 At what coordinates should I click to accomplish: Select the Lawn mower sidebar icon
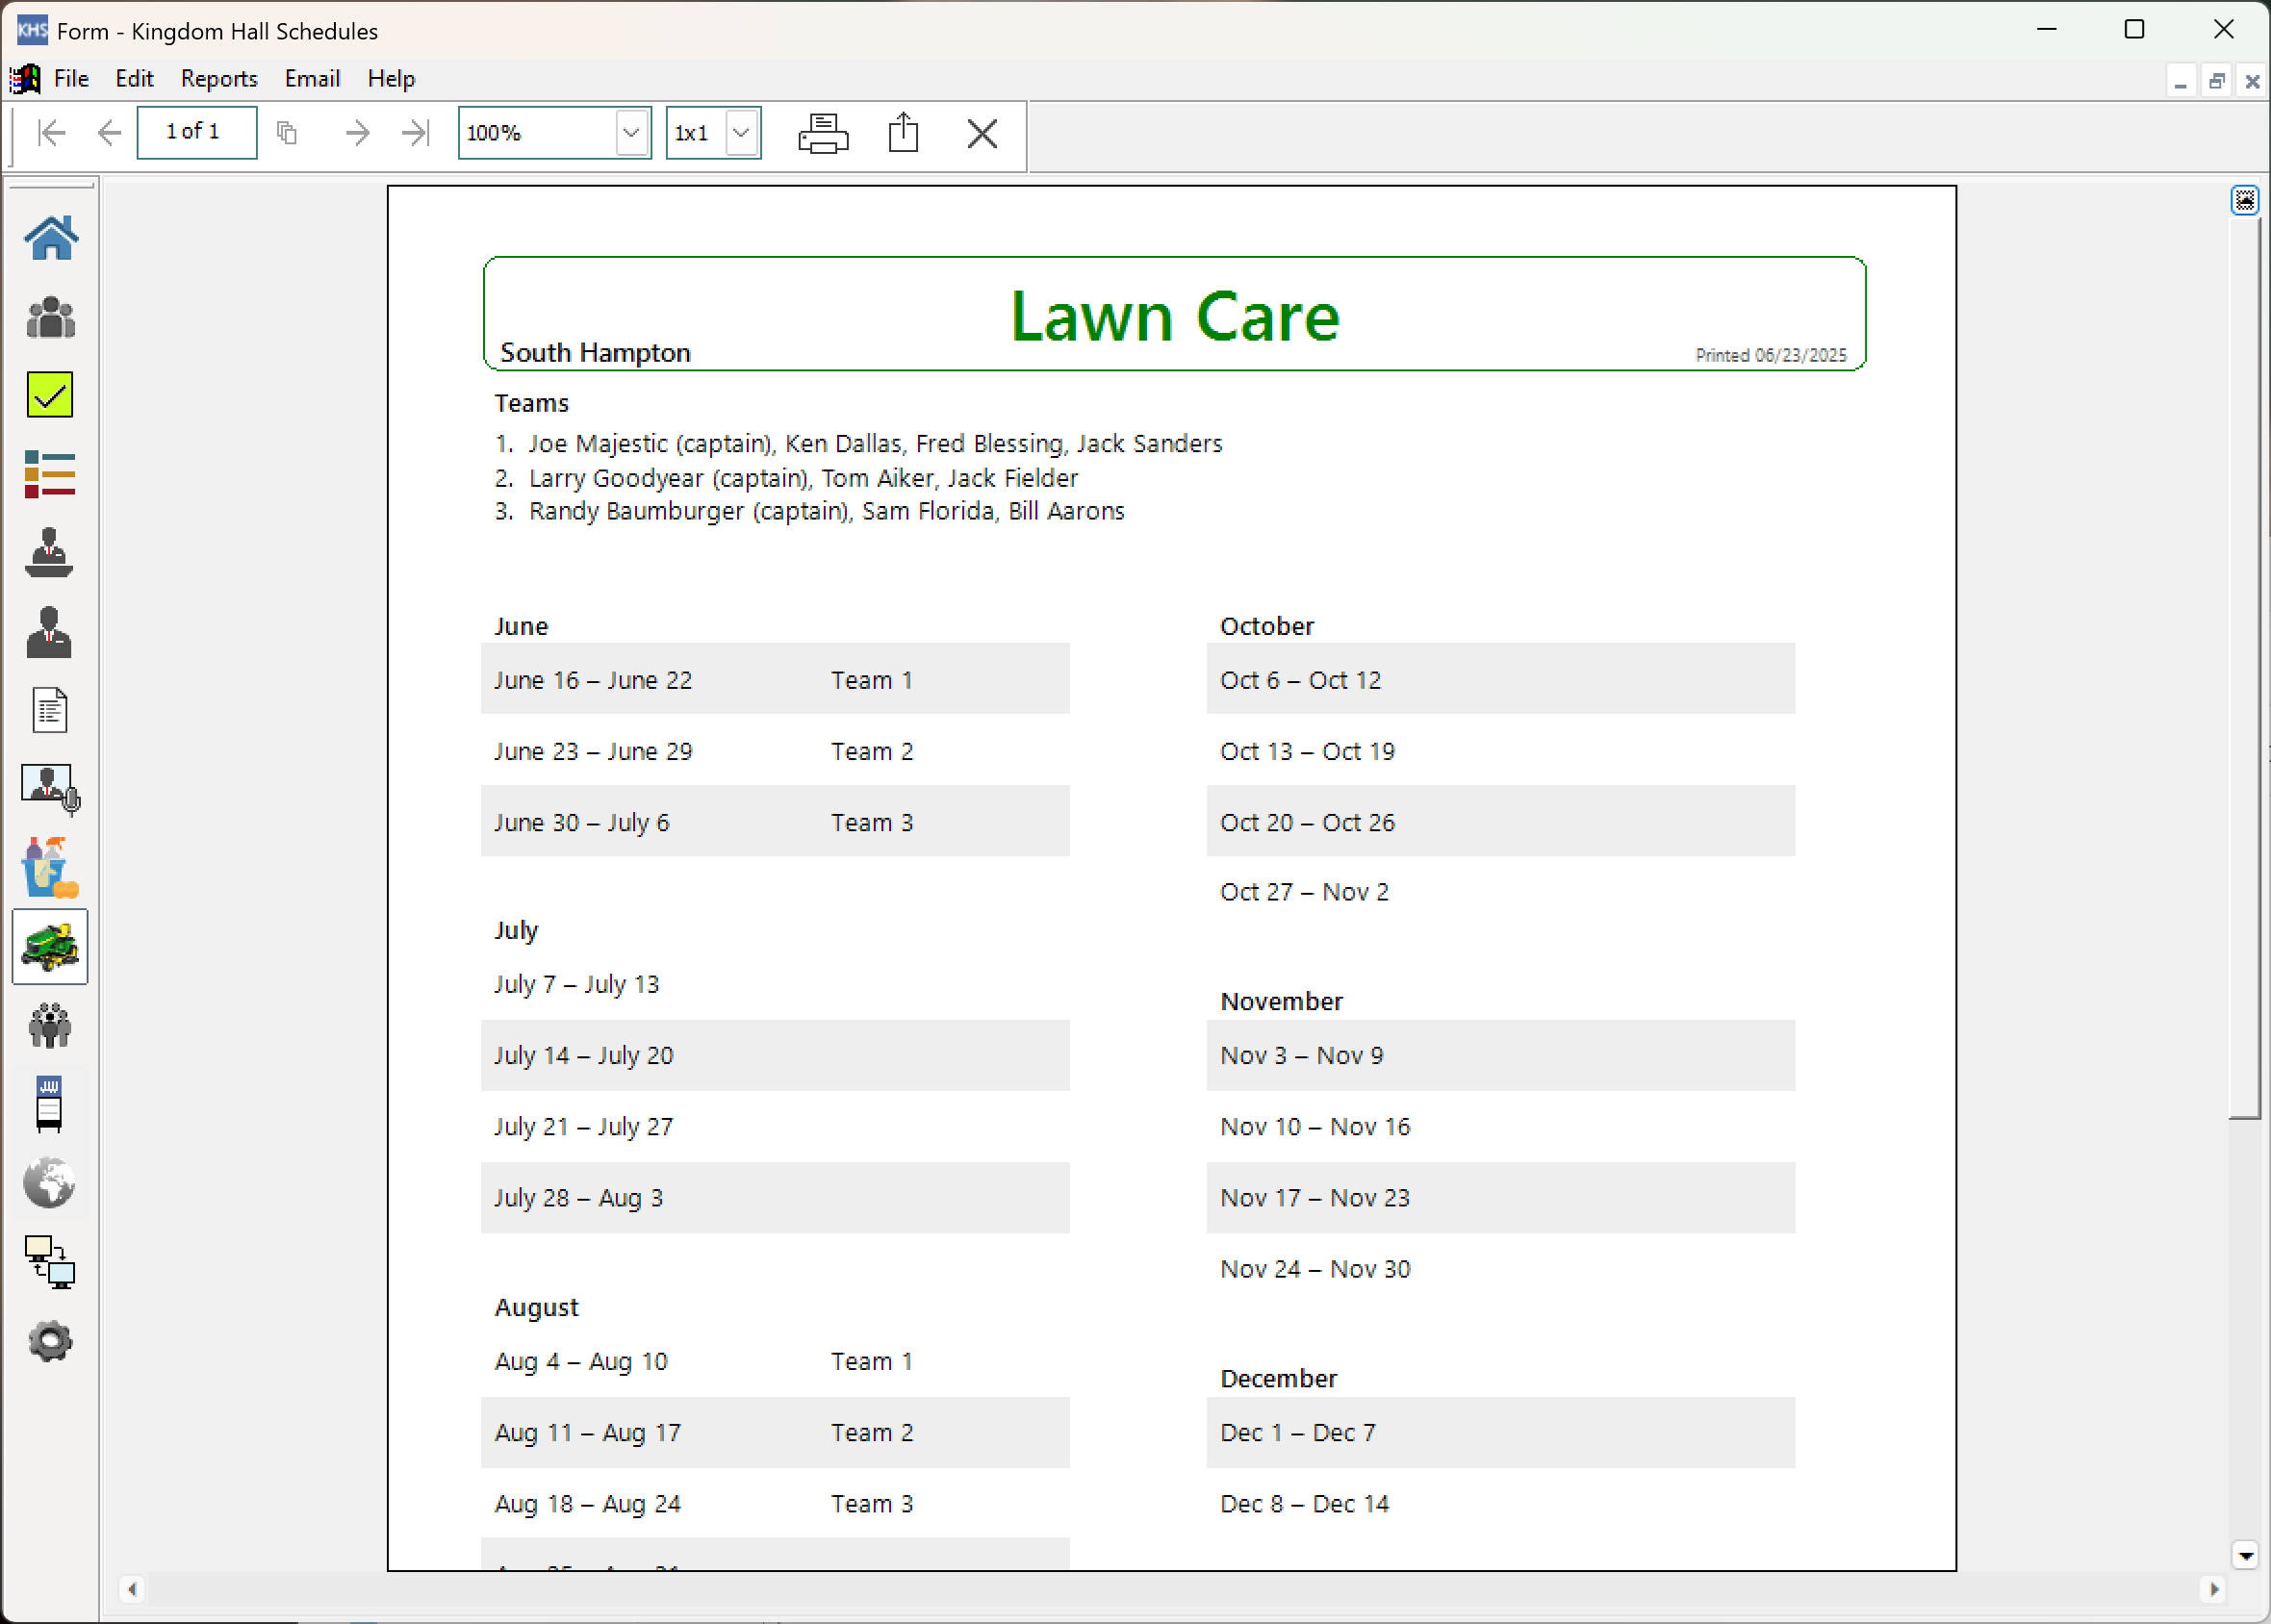(50, 946)
